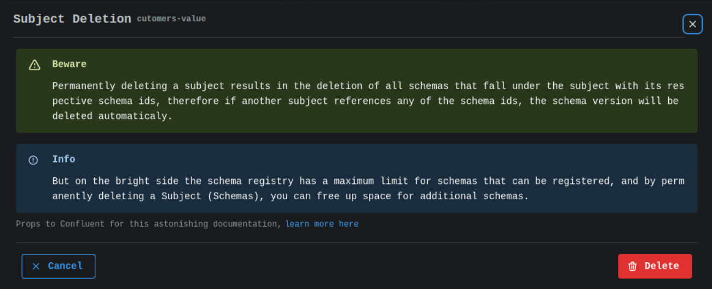Select the 'cutomers-value' subject name label
The image size is (712, 289).
click(171, 19)
